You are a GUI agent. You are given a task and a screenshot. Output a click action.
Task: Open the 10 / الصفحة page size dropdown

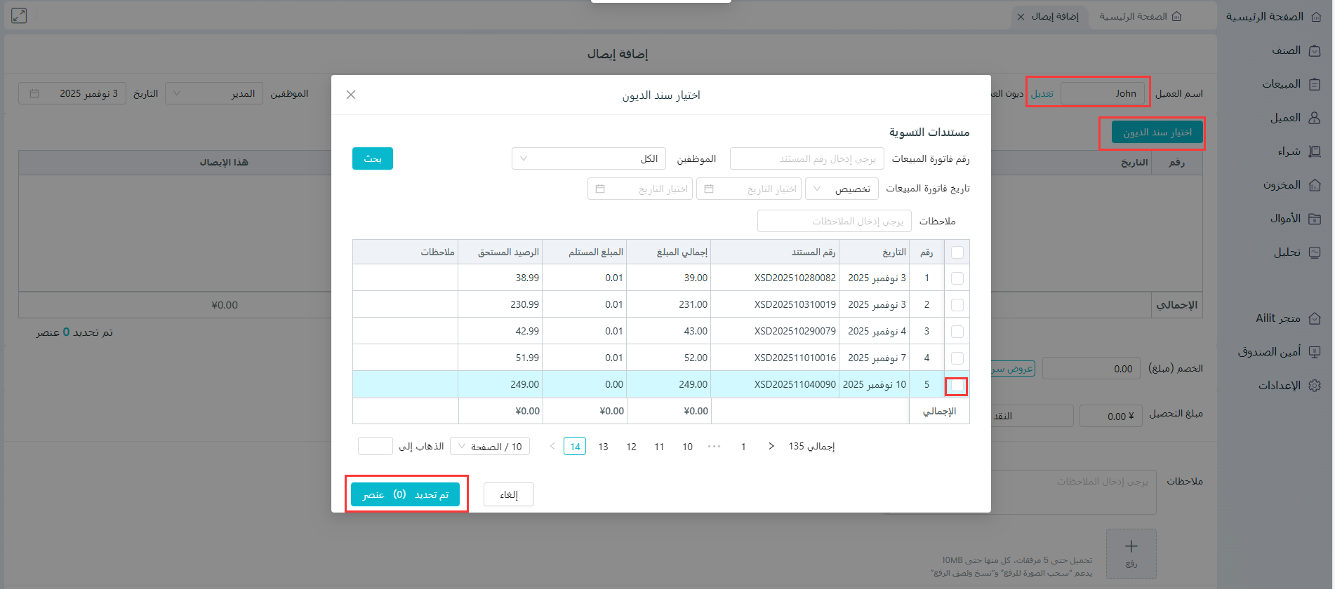[490, 447]
